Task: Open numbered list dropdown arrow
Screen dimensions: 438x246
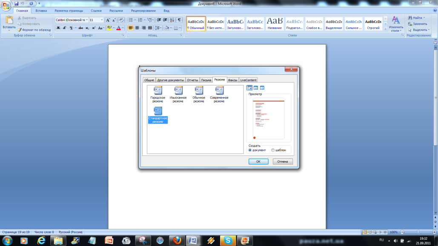Action: (144, 20)
